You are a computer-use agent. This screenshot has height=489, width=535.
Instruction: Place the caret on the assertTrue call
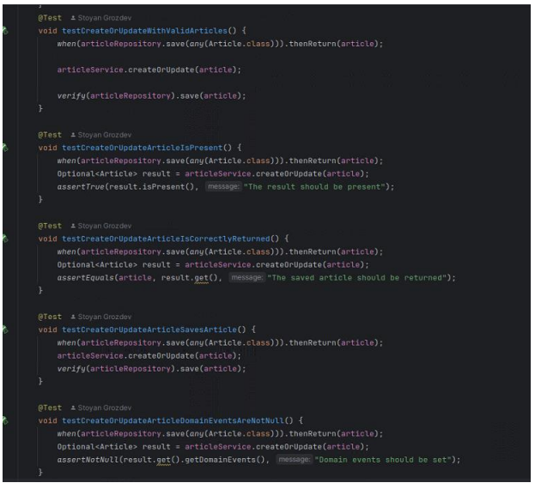point(81,187)
